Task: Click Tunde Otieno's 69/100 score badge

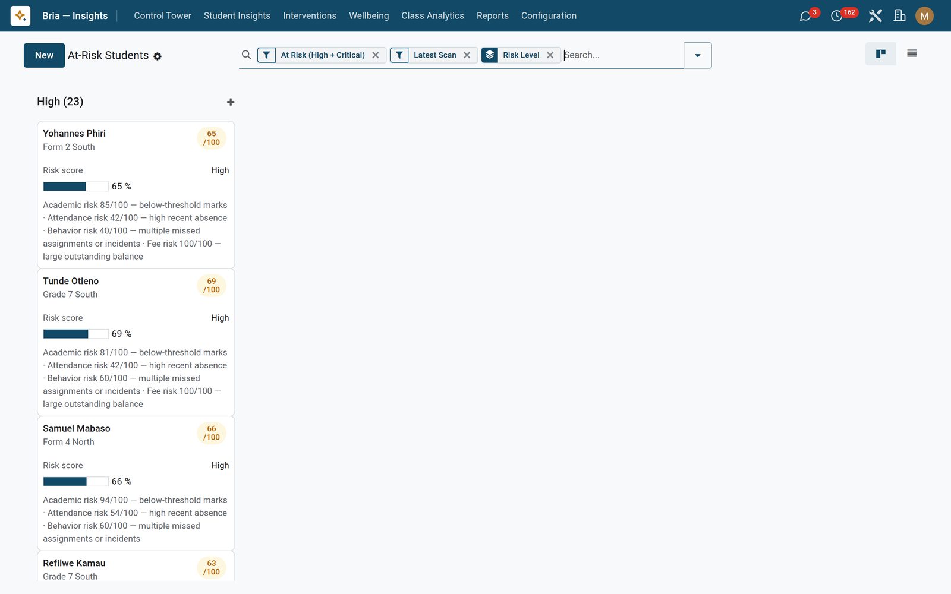Action: tap(212, 285)
